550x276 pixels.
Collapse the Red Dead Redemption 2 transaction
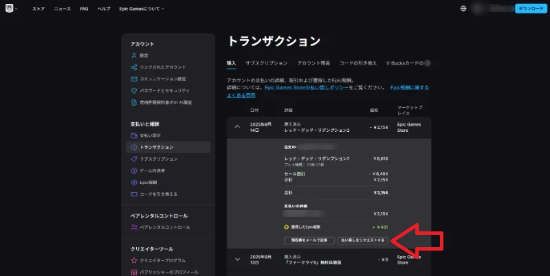click(x=237, y=127)
